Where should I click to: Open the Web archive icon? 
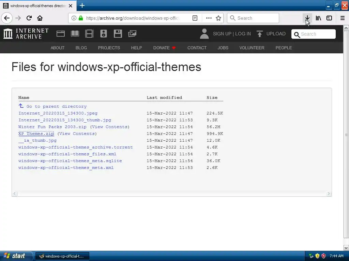tap(61, 34)
